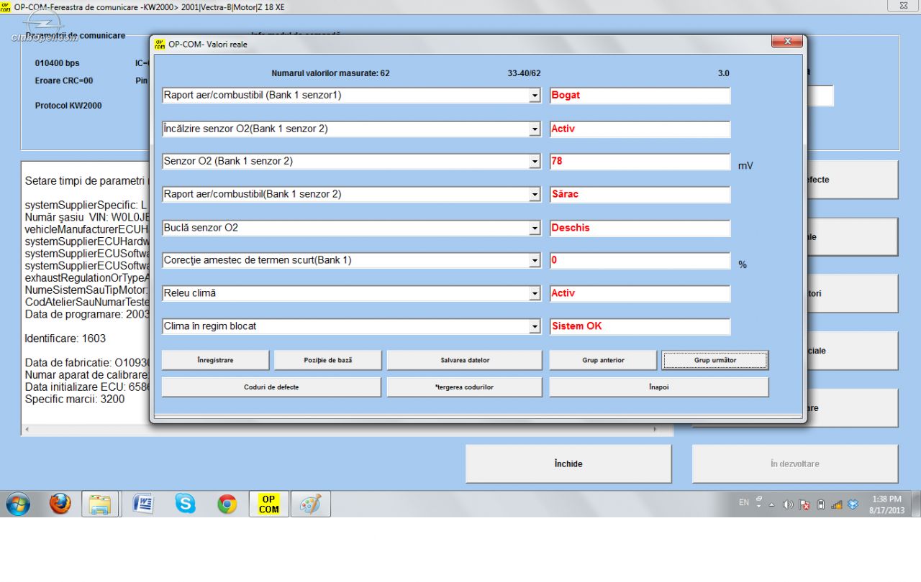This screenshot has width=921, height=582.
Task: Click the Dropbox tray icon
Action: point(853,504)
